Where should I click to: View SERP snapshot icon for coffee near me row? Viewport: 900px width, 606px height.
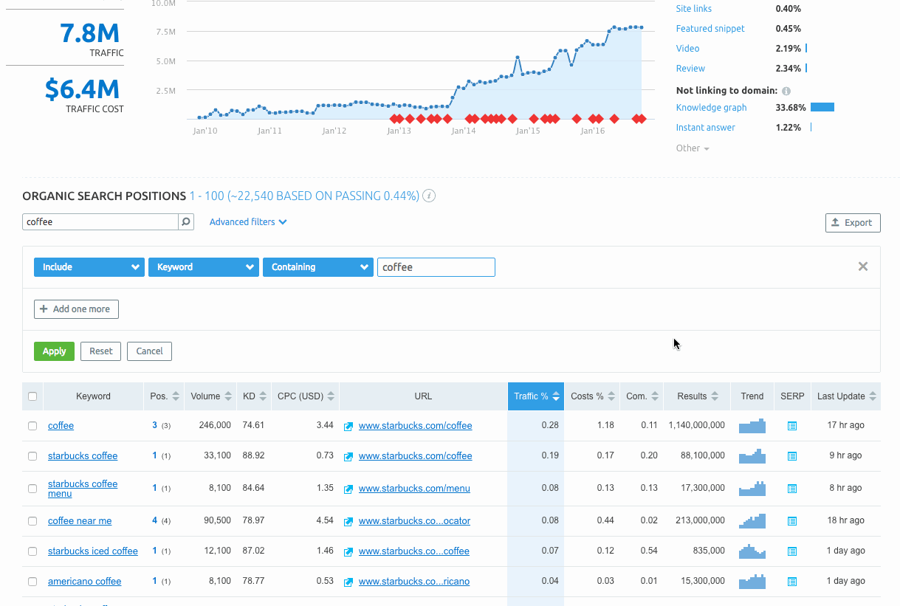(x=792, y=521)
